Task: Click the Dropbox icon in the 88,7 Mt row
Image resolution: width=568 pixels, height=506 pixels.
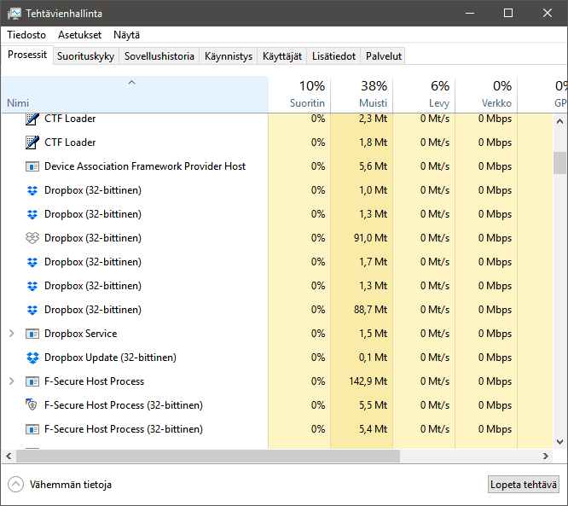Action: click(32, 310)
